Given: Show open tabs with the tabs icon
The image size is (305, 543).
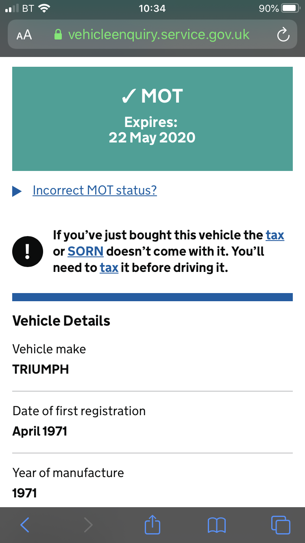Looking at the screenshot, I should 280,525.
